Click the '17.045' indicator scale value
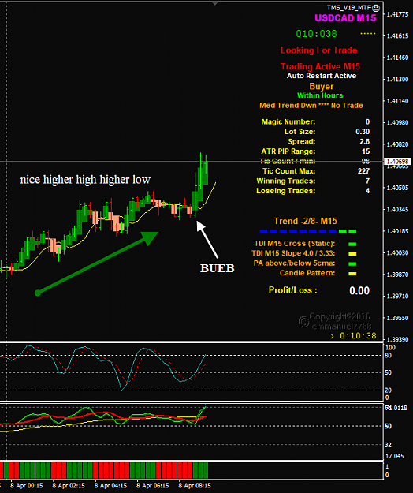413x493 pixels. click(394, 456)
